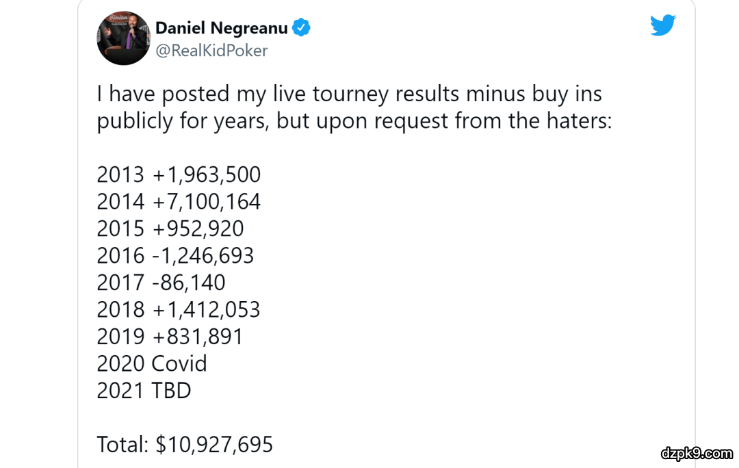
Task: Click the Daniel Negreanu display name
Action: click(222, 28)
